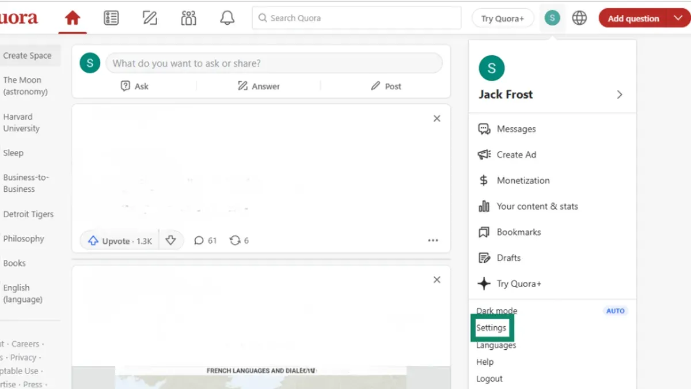691x389 pixels.
Task: Open the French Languages map image
Action: pos(261,377)
